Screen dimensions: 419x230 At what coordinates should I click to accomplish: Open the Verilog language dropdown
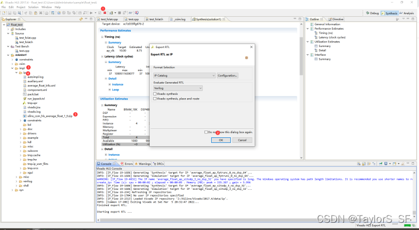pyautogui.click(x=178, y=88)
